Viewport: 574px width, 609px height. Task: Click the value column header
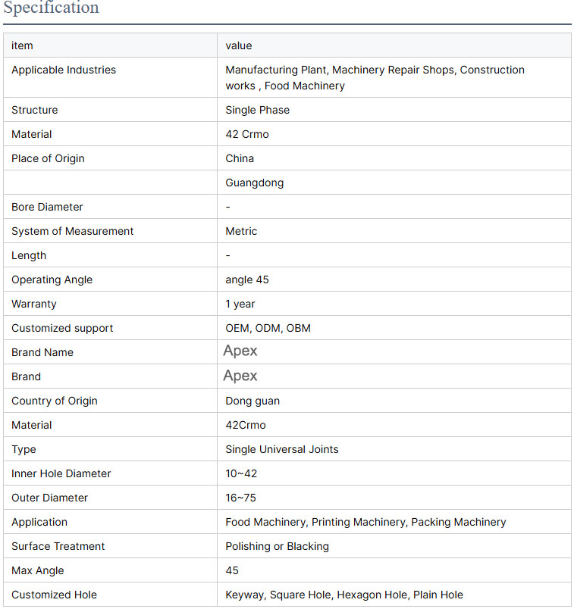(239, 45)
